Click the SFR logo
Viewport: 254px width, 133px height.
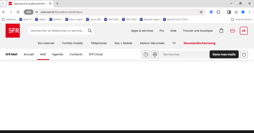[x=12, y=31]
